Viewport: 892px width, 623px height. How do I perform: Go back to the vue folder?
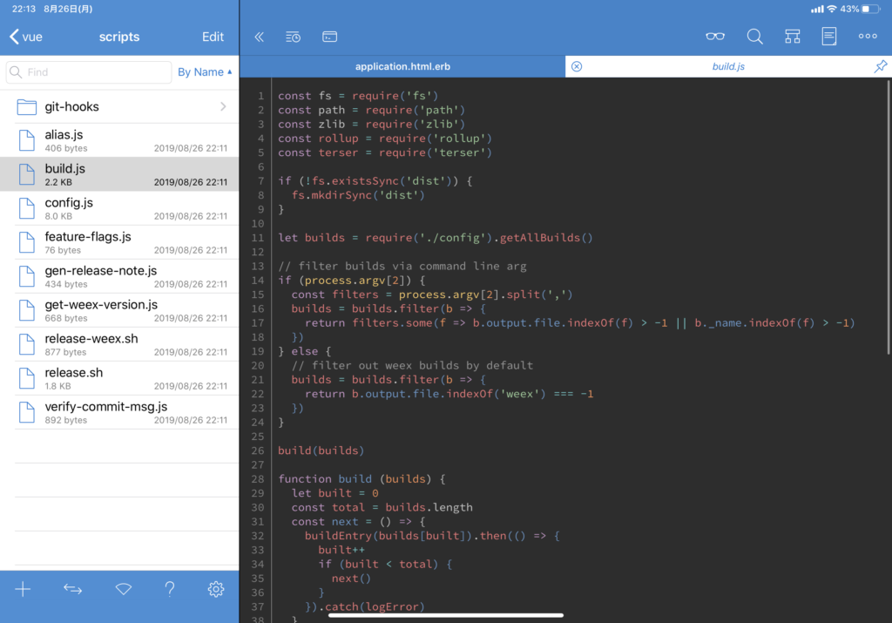pos(24,37)
